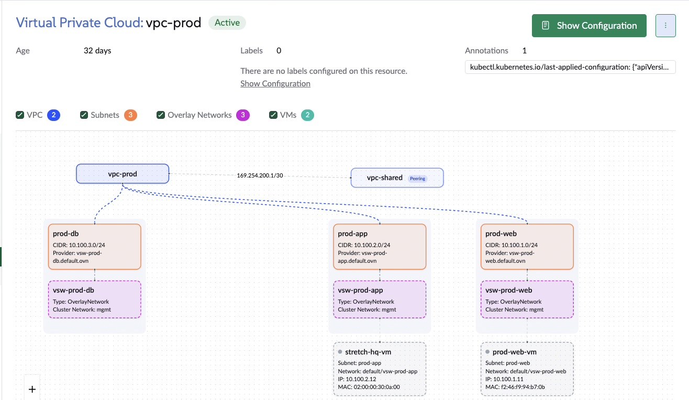
Task: Click the zoom-in plus control
Action: (32, 389)
